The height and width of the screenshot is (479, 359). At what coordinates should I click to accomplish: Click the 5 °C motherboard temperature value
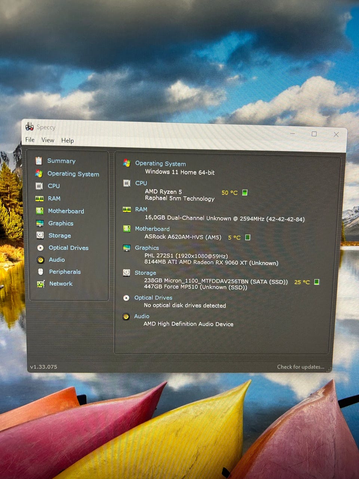point(234,237)
